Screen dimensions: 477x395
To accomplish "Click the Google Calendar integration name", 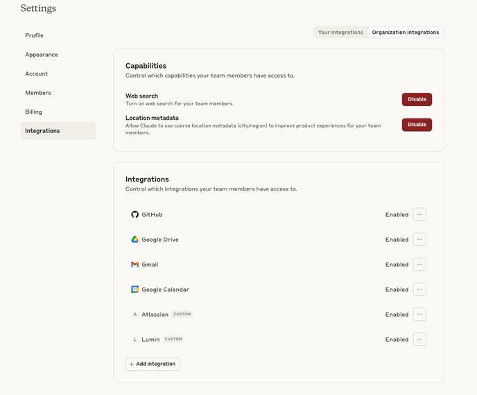I will pyautogui.click(x=165, y=290).
